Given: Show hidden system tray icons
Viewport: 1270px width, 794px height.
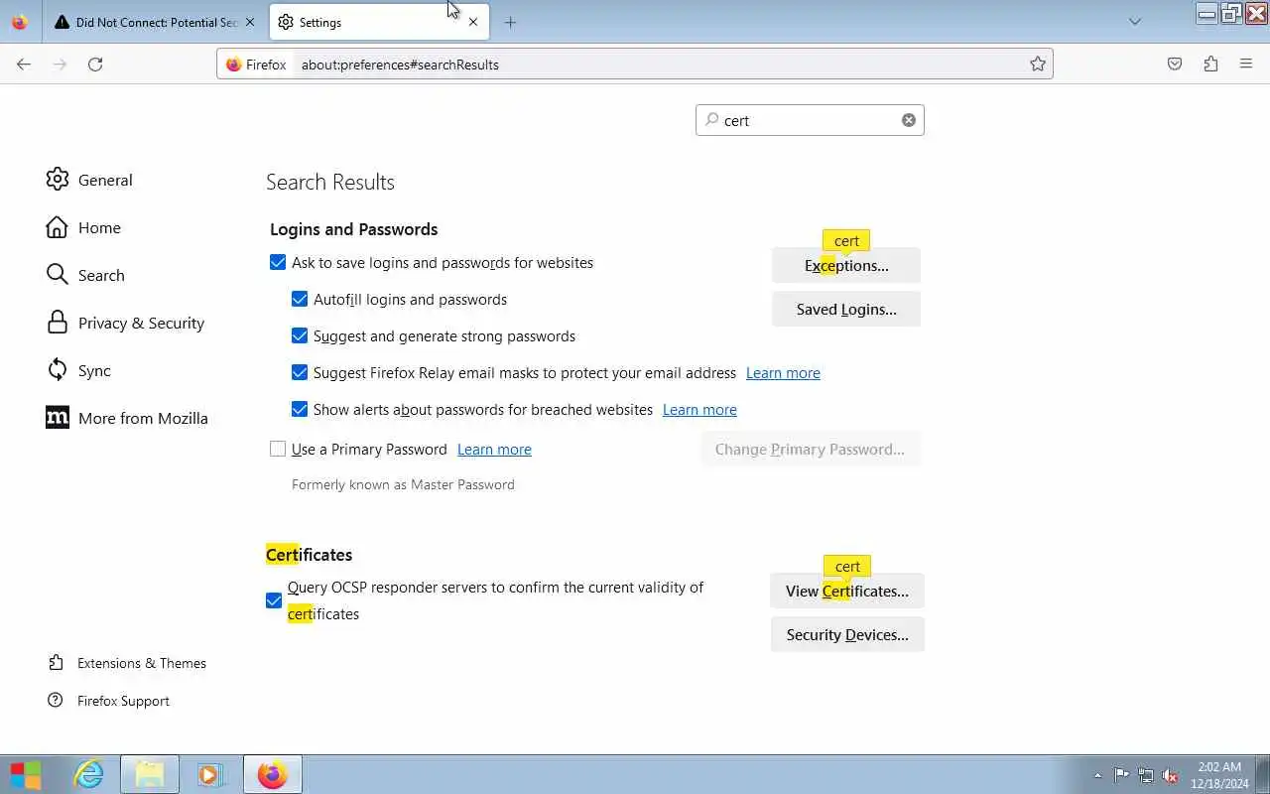Looking at the screenshot, I should click(x=1097, y=775).
